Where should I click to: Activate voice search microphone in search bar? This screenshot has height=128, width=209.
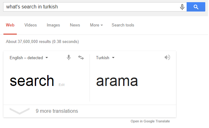(182, 7)
